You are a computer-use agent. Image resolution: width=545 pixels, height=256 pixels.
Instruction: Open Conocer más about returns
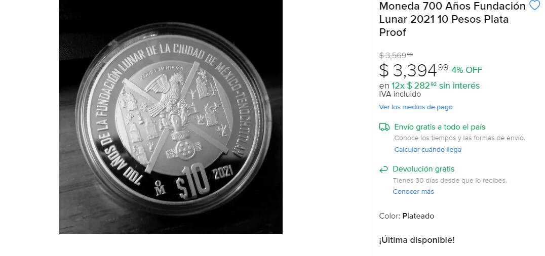click(413, 191)
